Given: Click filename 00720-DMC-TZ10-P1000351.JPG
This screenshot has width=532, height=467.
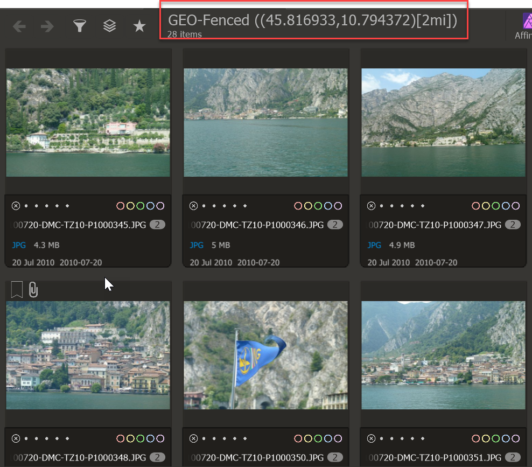Looking at the screenshot, I should (435, 458).
